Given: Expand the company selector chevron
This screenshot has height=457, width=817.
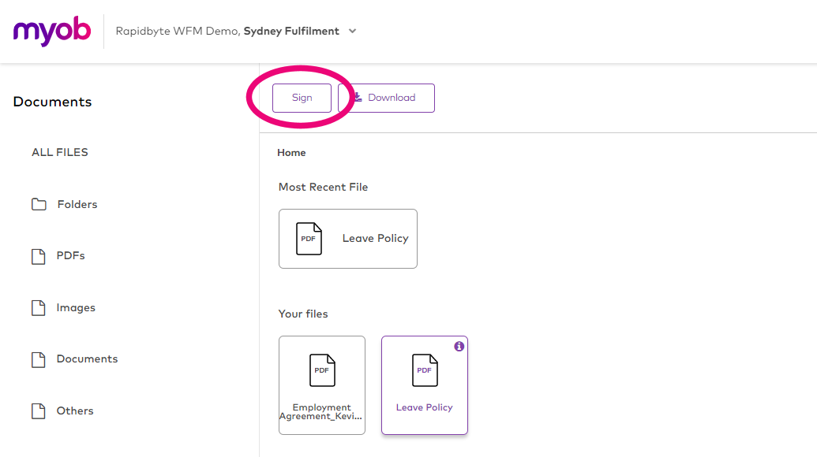Looking at the screenshot, I should point(353,32).
